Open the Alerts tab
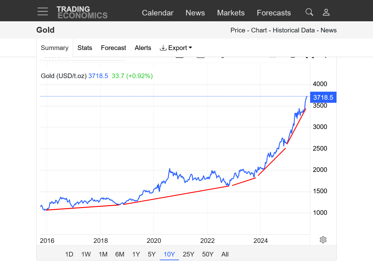This screenshot has height=275, width=373. pos(143,48)
